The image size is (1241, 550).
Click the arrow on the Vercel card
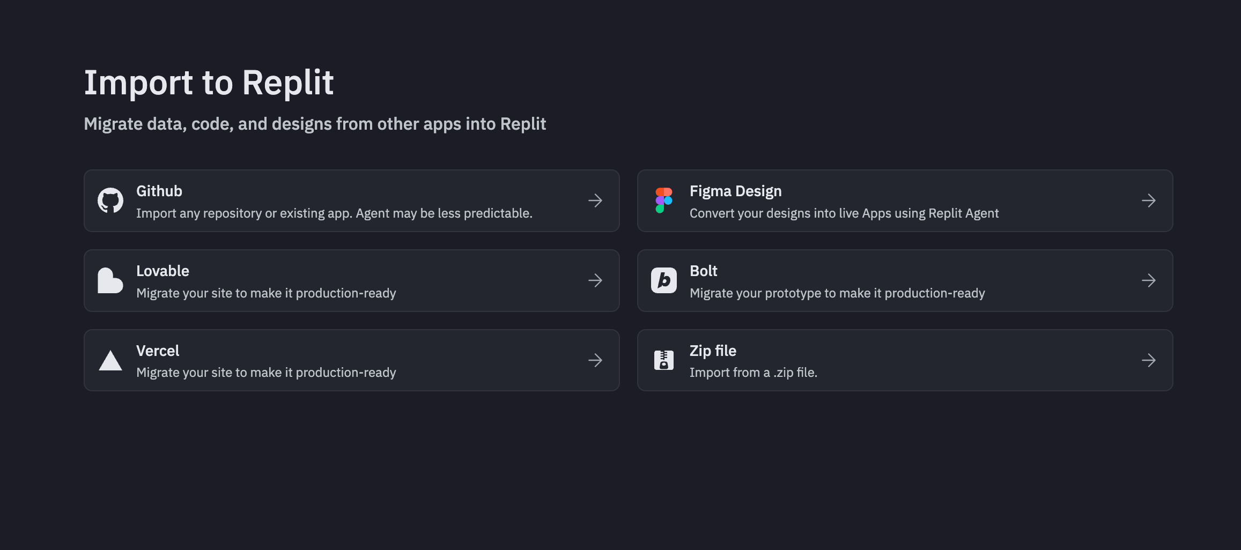595,360
